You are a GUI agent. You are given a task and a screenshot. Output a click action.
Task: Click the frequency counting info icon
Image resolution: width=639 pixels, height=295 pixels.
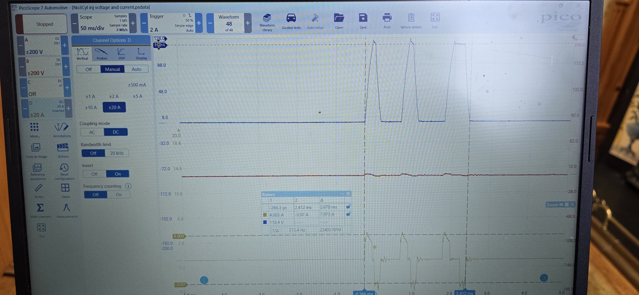point(128,186)
